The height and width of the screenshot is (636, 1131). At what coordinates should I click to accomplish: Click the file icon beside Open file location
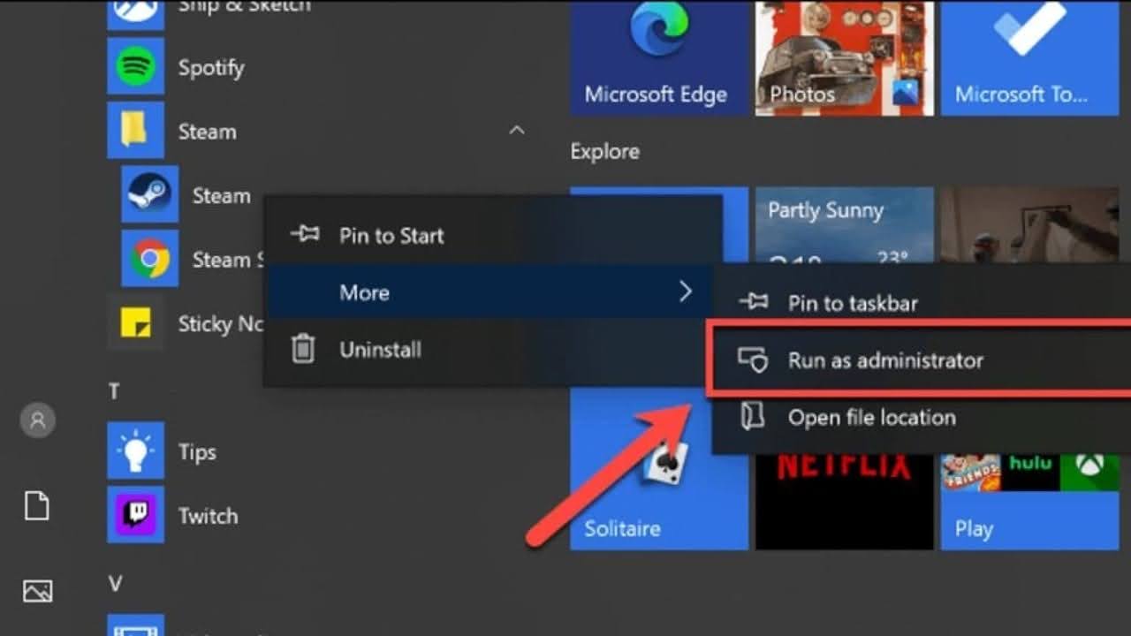tap(753, 416)
